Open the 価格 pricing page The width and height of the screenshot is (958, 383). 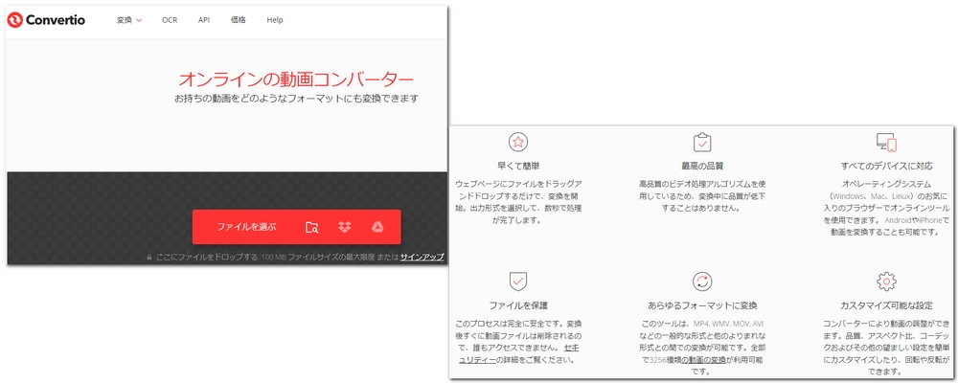click(239, 20)
